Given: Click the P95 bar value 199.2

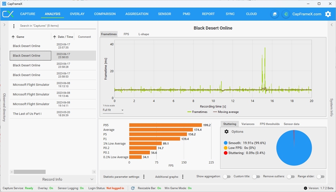Looking at the screenshot, I should 207,125.
